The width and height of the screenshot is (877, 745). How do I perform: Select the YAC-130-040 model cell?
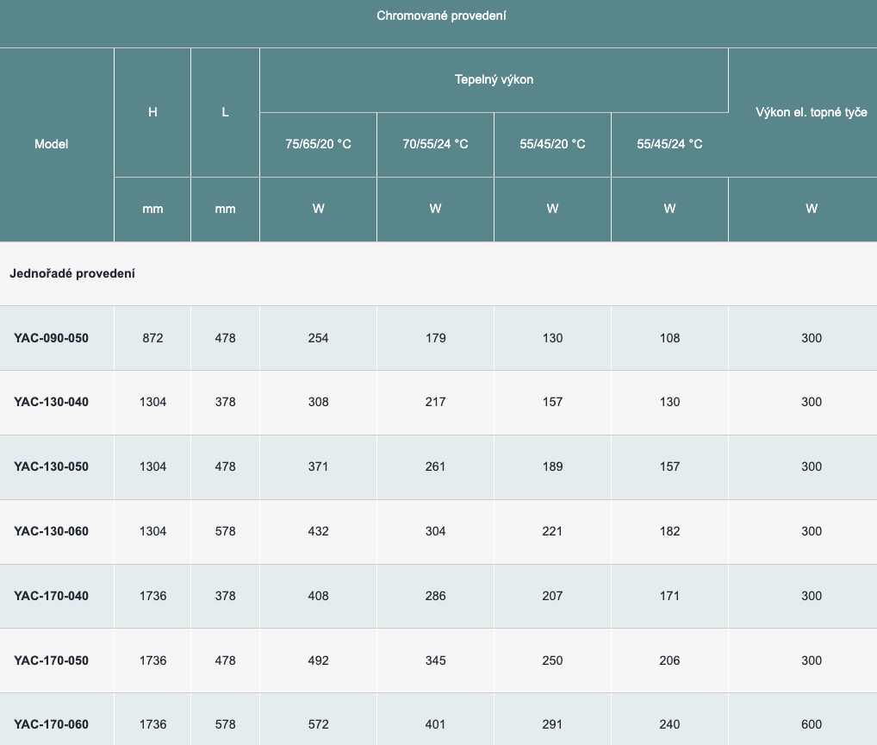51,402
